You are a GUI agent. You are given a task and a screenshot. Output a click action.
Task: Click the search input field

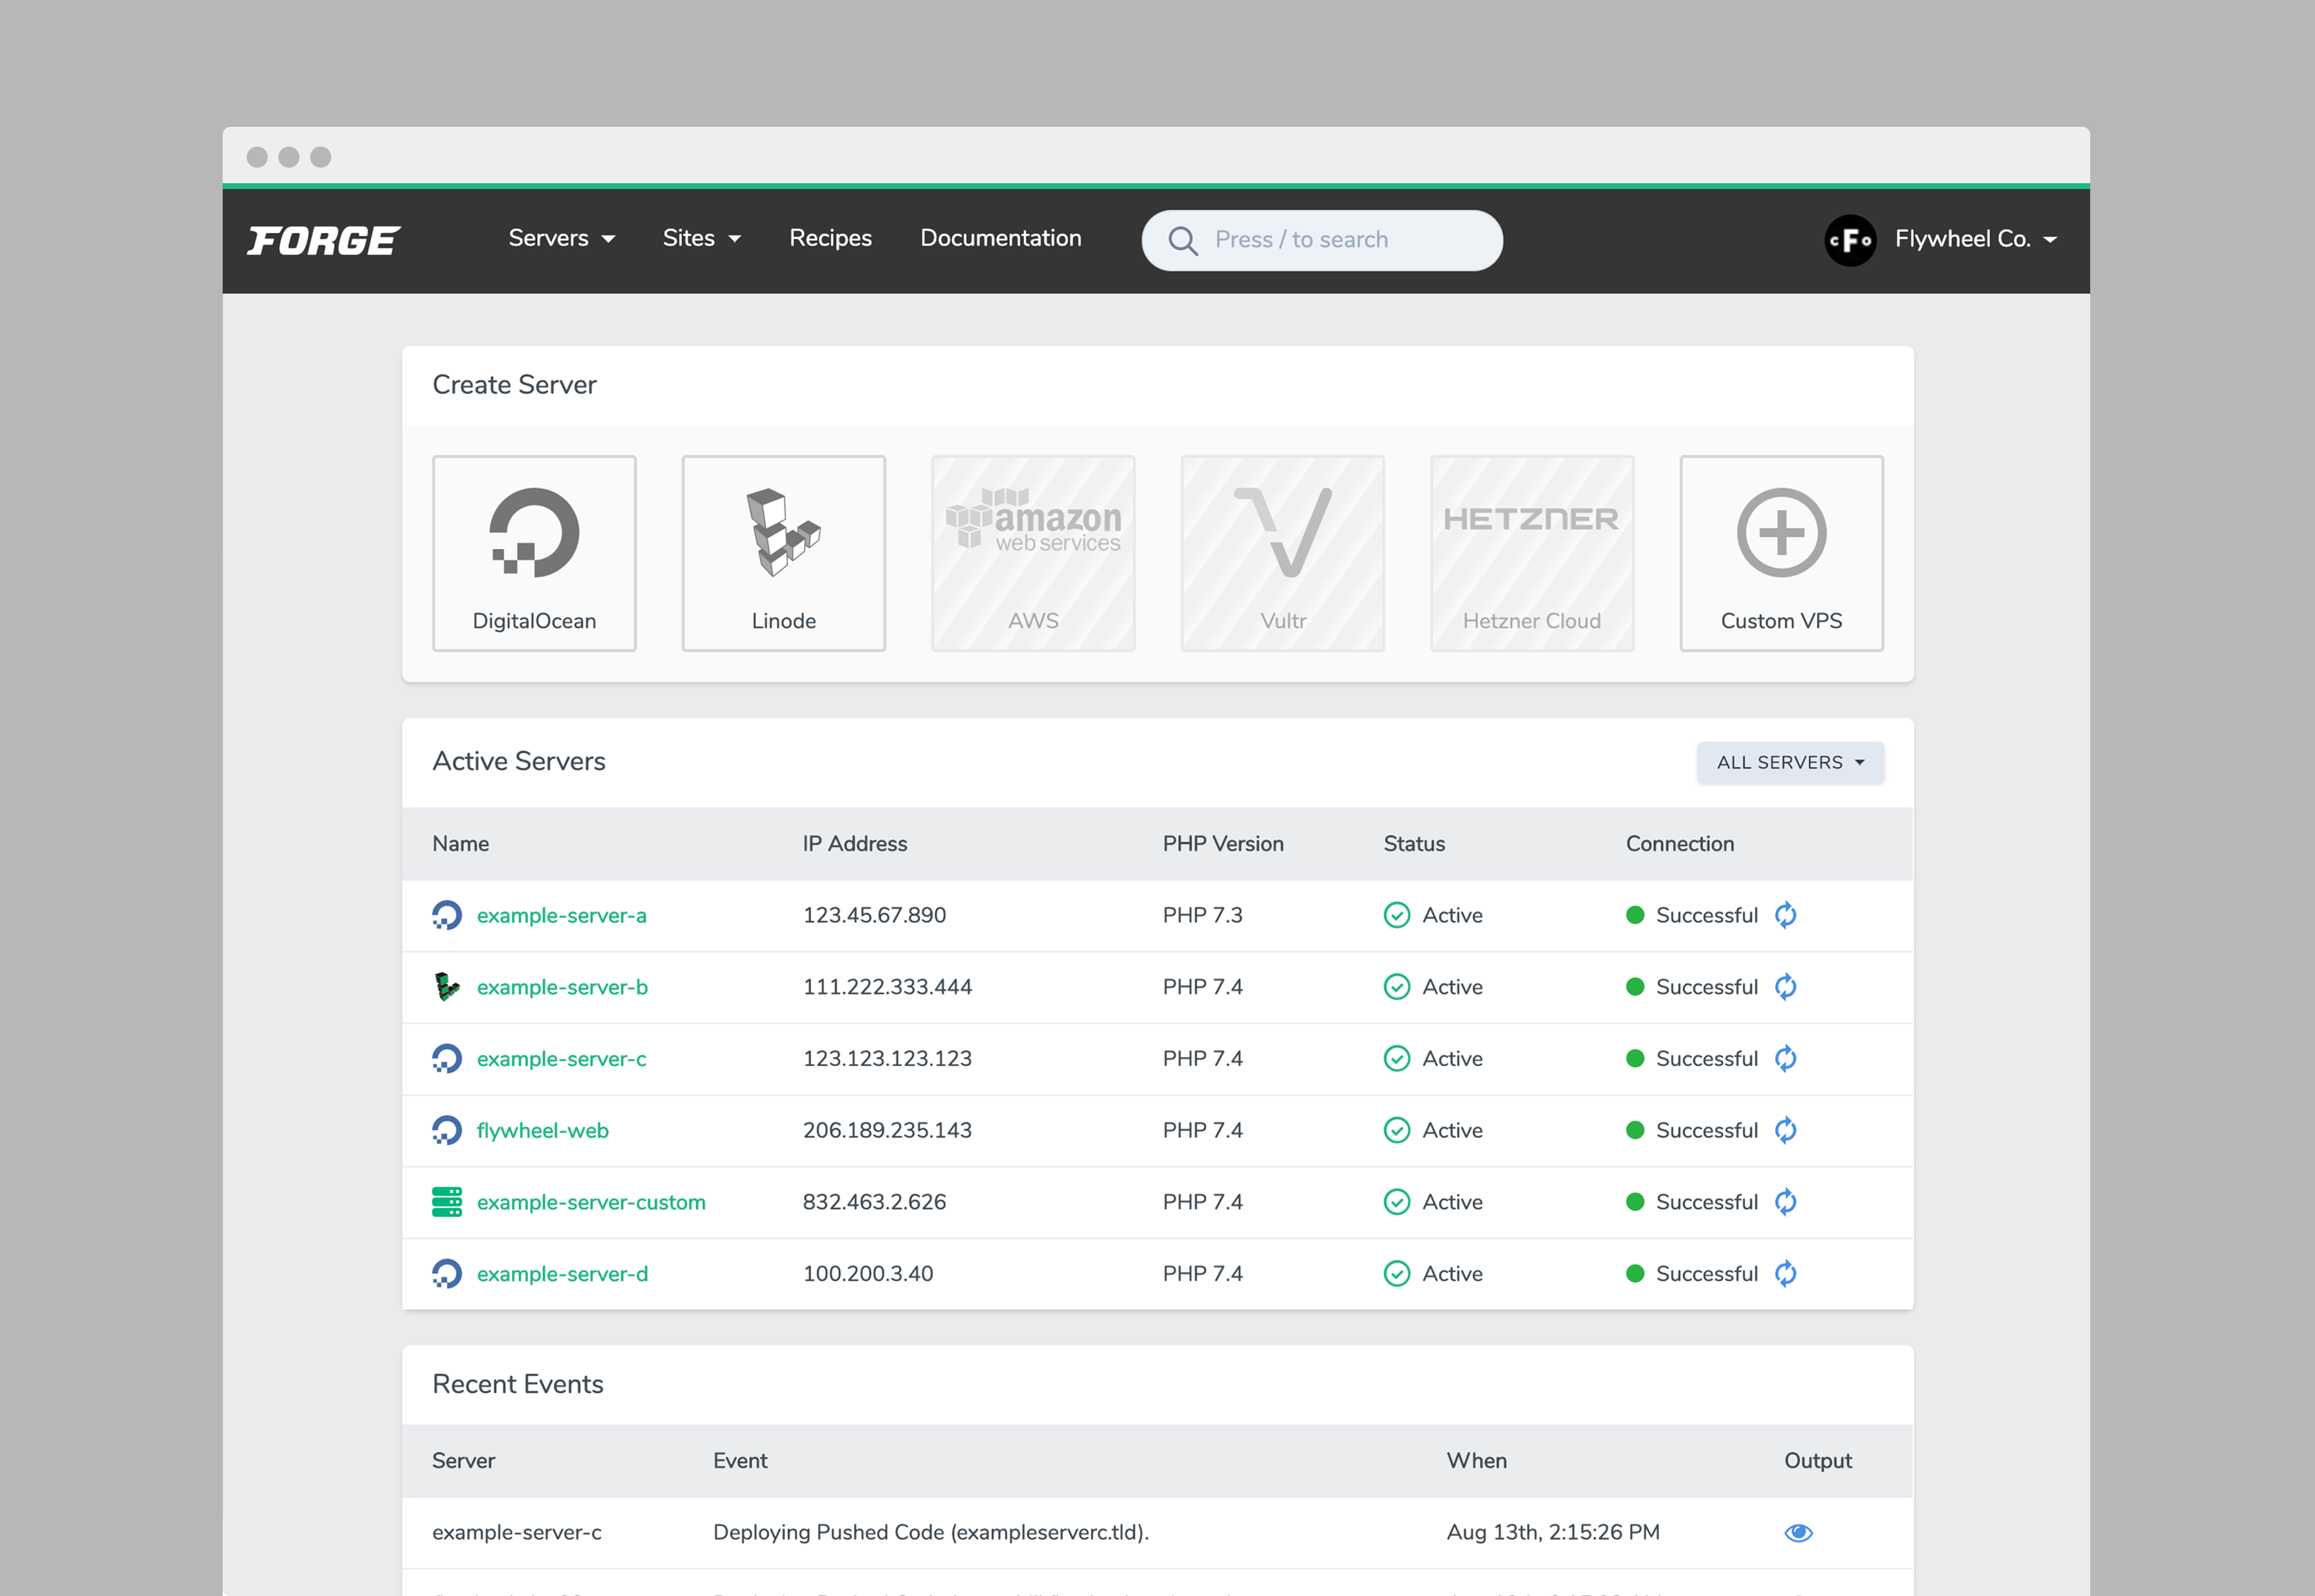[1330, 240]
